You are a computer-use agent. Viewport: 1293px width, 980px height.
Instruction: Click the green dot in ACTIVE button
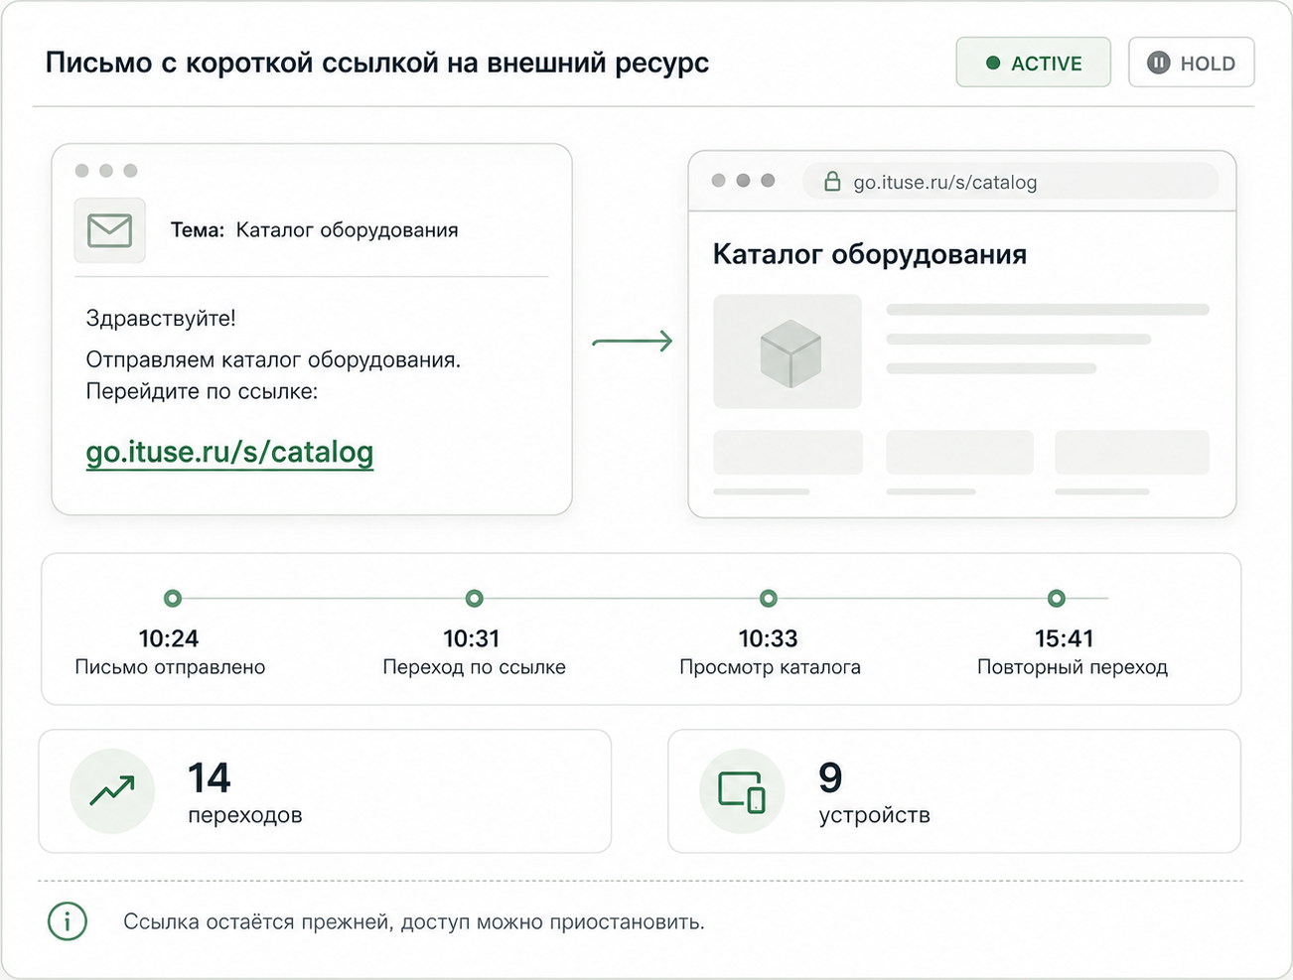pos(992,63)
